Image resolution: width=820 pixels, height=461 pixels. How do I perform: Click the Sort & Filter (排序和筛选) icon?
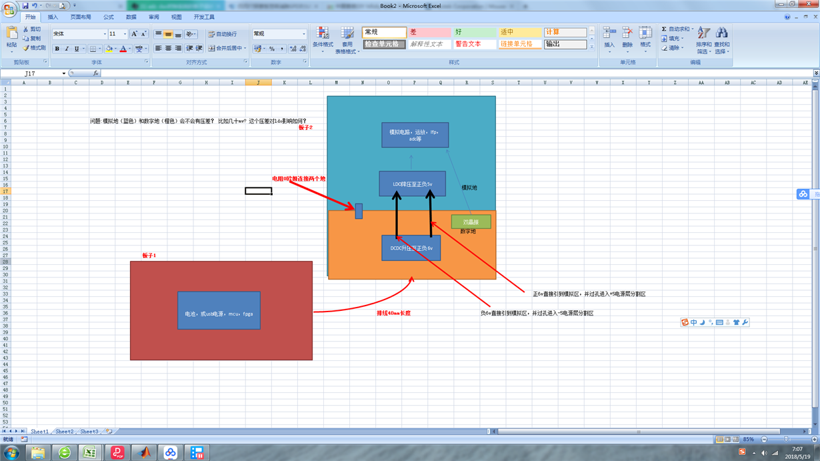(703, 33)
